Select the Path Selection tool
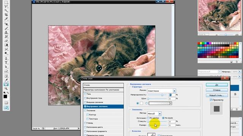This screenshot has height=136, width=243. click(6, 67)
